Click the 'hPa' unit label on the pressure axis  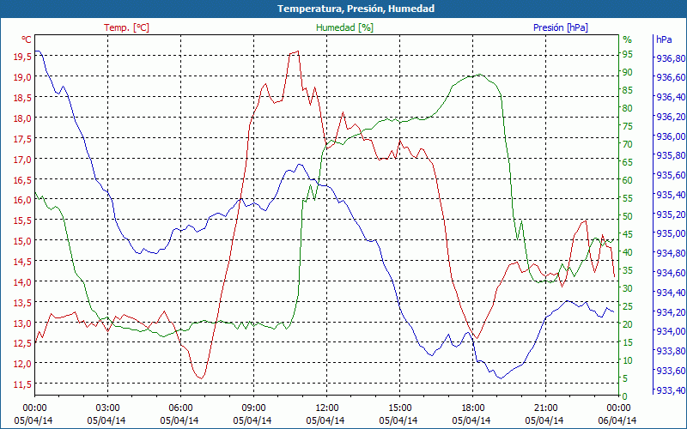(664, 39)
